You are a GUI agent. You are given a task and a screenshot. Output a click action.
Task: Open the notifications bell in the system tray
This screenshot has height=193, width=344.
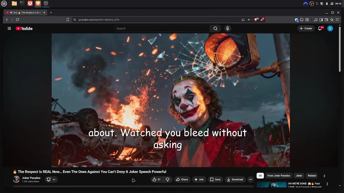point(327,3)
